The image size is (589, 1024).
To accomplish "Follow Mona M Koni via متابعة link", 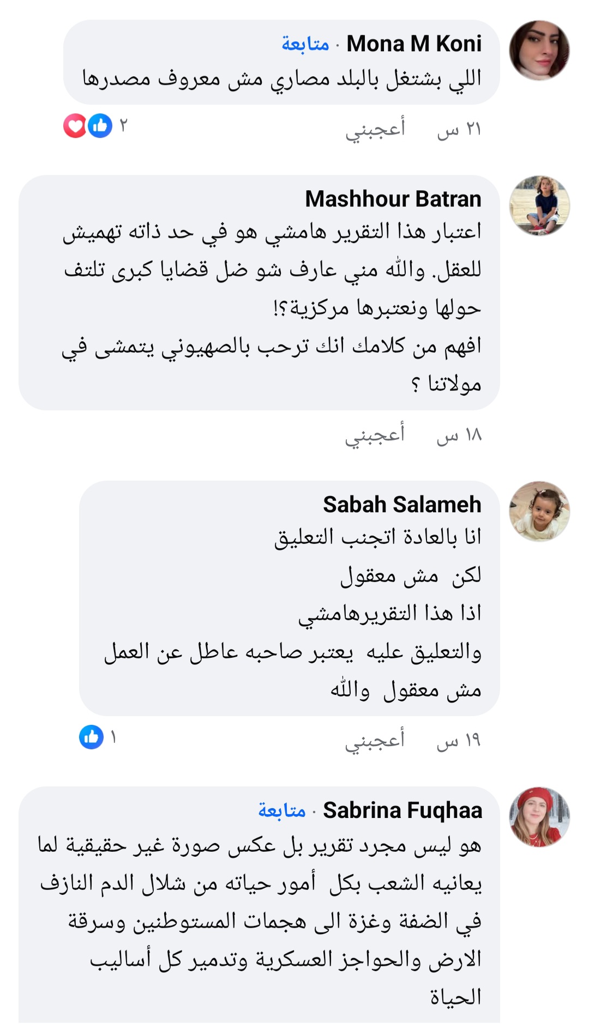I will coord(305,44).
